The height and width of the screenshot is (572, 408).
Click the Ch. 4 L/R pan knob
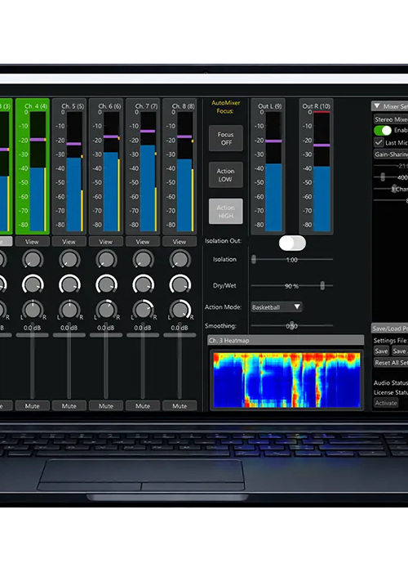point(33,310)
